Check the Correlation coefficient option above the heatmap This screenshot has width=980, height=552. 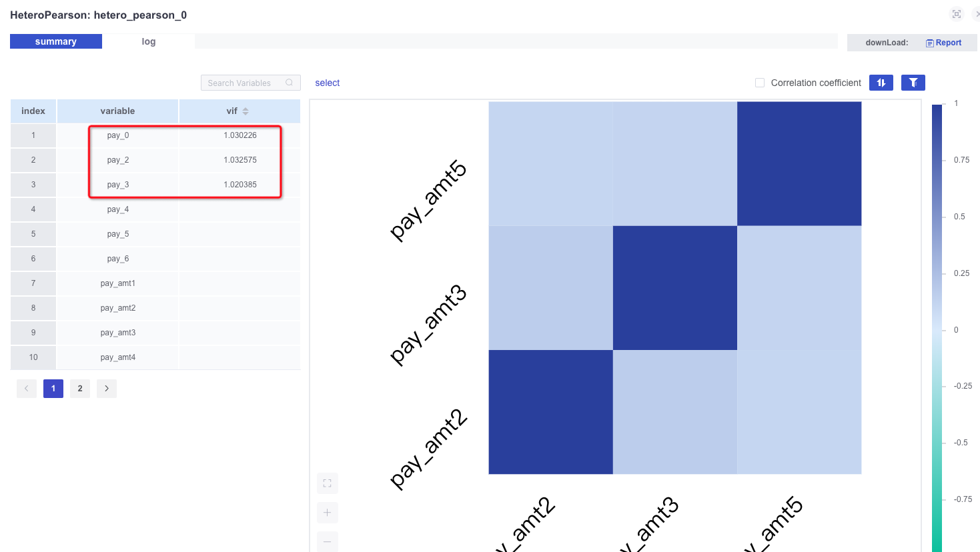(x=760, y=83)
